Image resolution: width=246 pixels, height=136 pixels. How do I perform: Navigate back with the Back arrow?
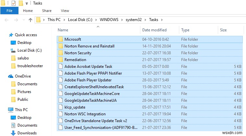(x=6, y=20)
